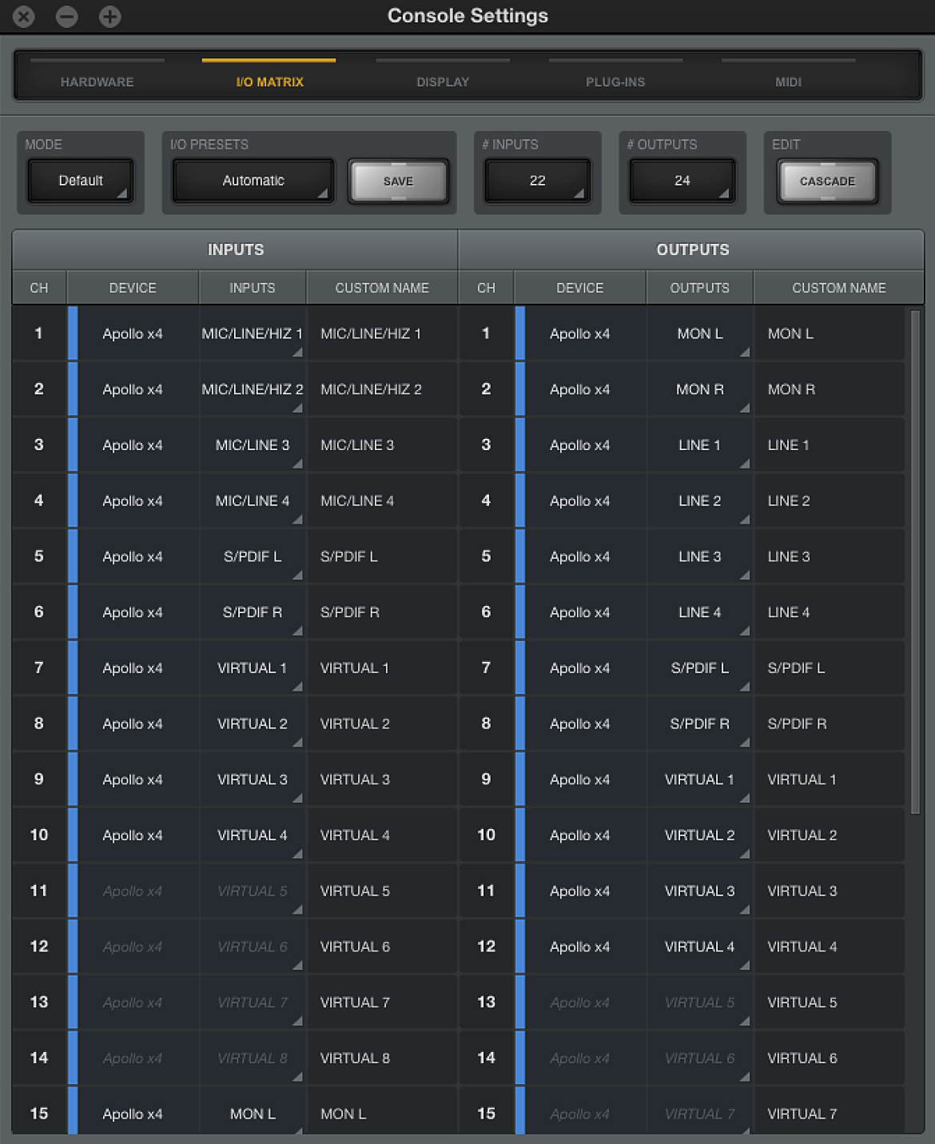Close the Console Settings window

[24, 16]
